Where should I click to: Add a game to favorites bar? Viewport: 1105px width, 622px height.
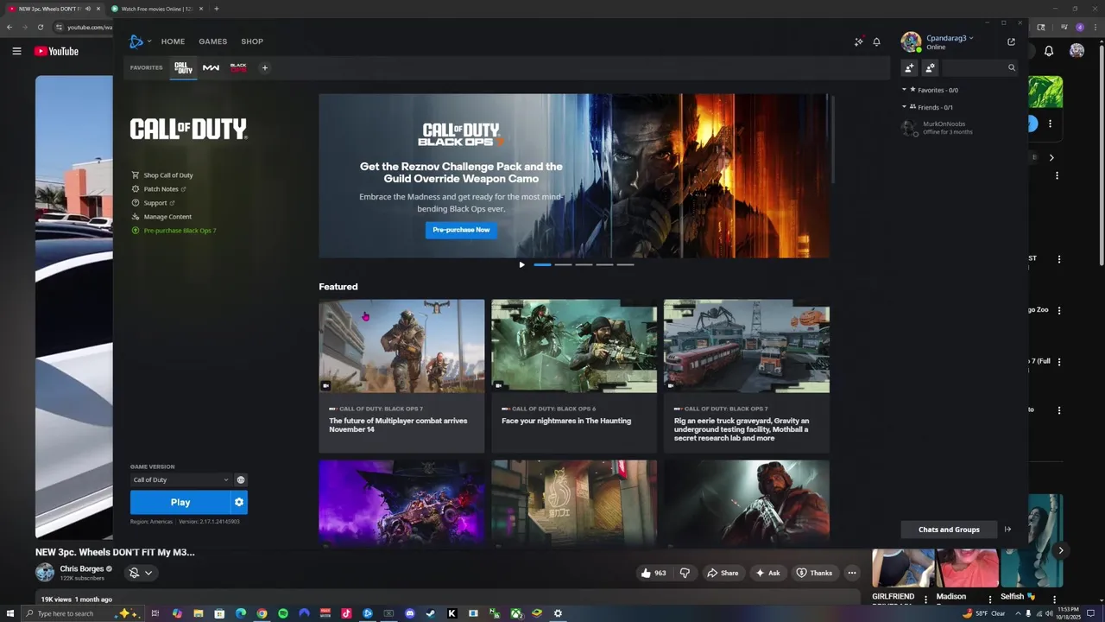tap(265, 67)
